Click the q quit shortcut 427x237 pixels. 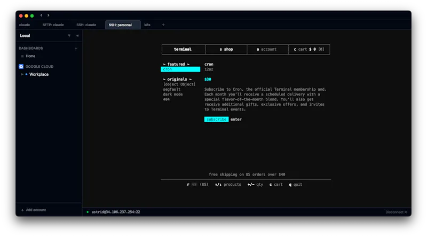pos(296,185)
